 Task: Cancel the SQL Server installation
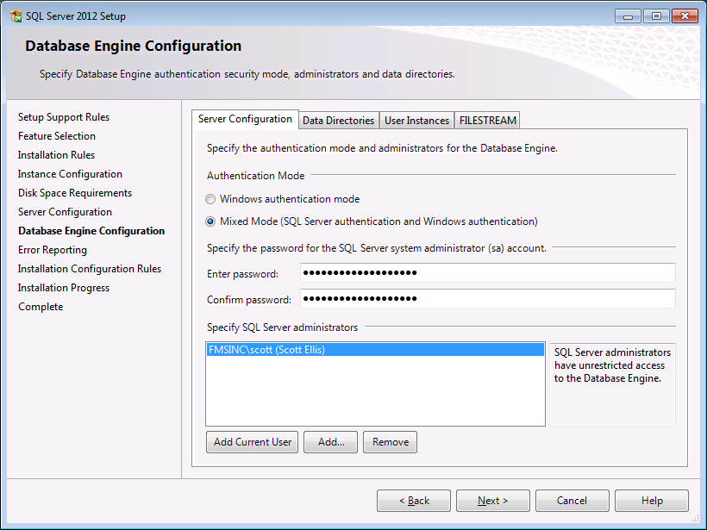click(x=572, y=500)
